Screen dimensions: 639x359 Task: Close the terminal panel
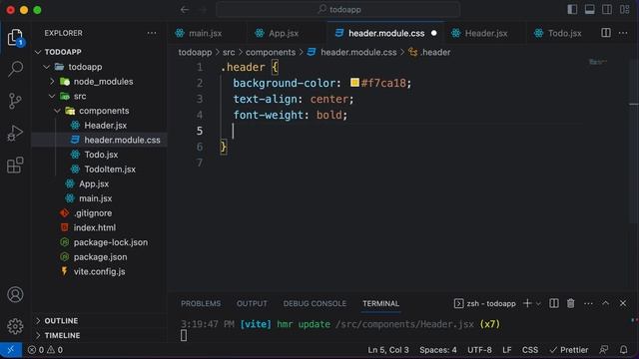click(623, 303)
